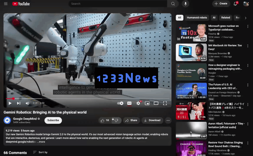
Task: Open the Microsoft TypeScript video thumbnail
Action: (x=191, y=33)
